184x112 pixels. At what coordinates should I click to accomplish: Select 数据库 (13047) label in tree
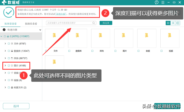[x=22, y=51]
